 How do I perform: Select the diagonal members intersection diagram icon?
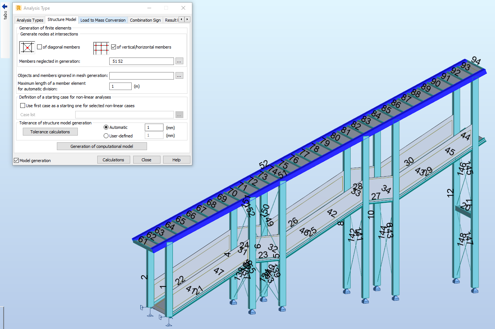pyautogui.click(x=27, y=47)
